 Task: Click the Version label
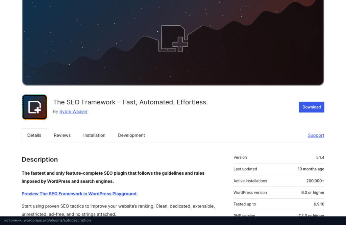[240, 157]
